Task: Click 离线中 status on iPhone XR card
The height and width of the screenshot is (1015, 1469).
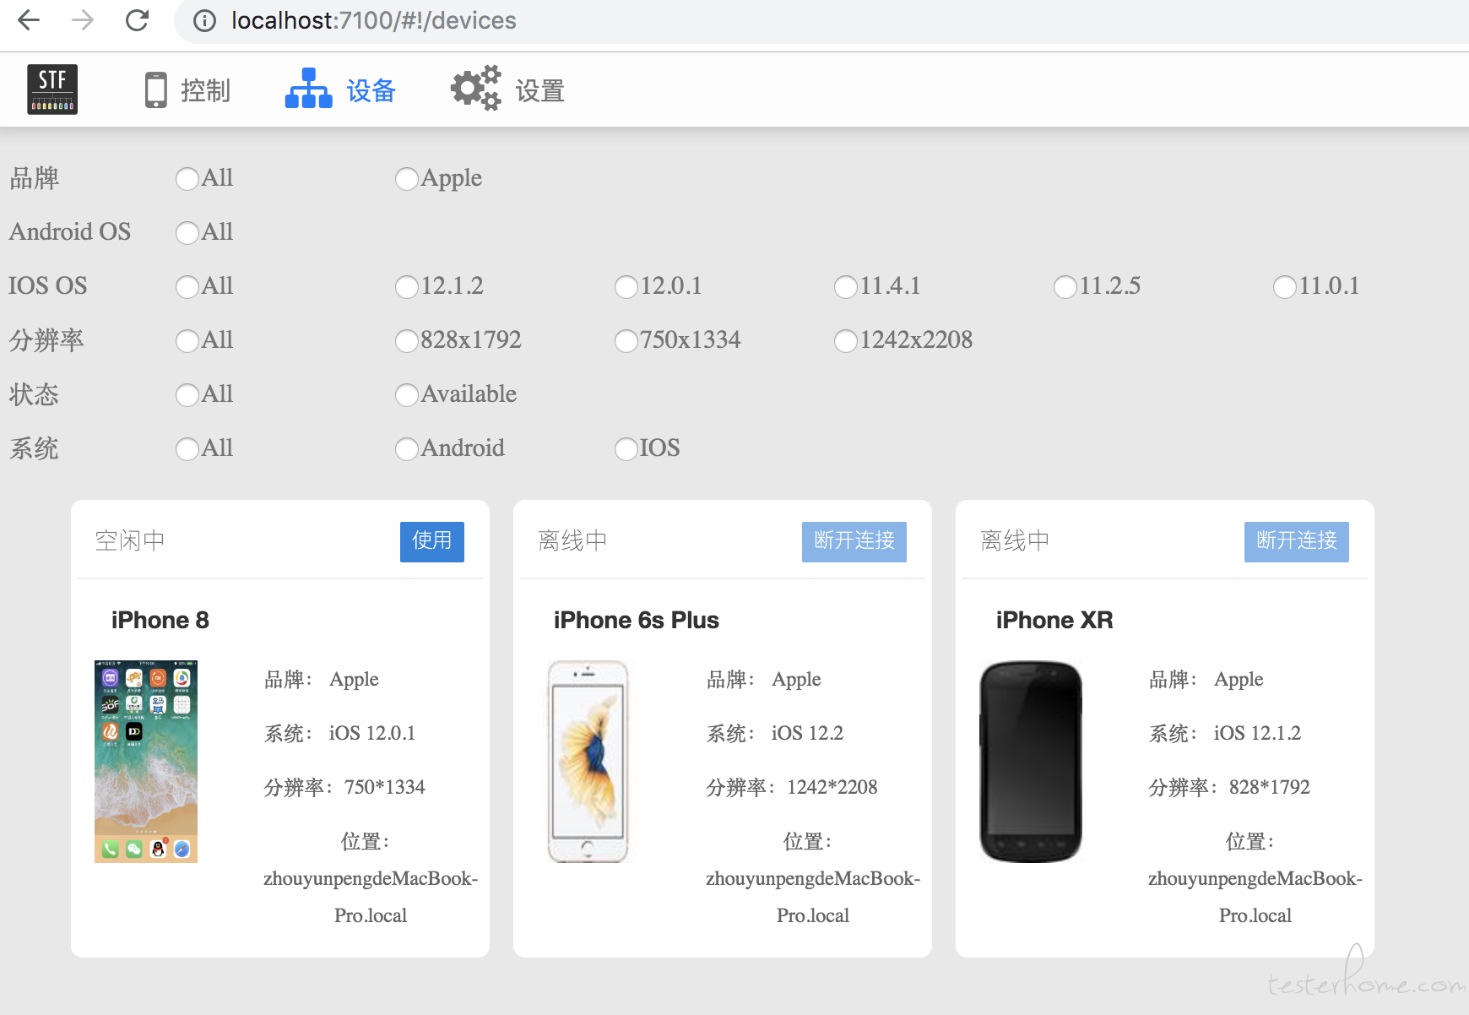Action: coord(1015,540)
